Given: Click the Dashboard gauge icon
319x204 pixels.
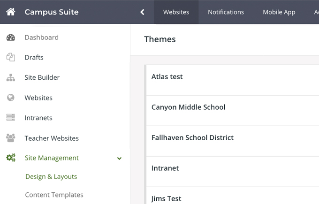Looking at the screenshot, I should (x=11, y=38).
